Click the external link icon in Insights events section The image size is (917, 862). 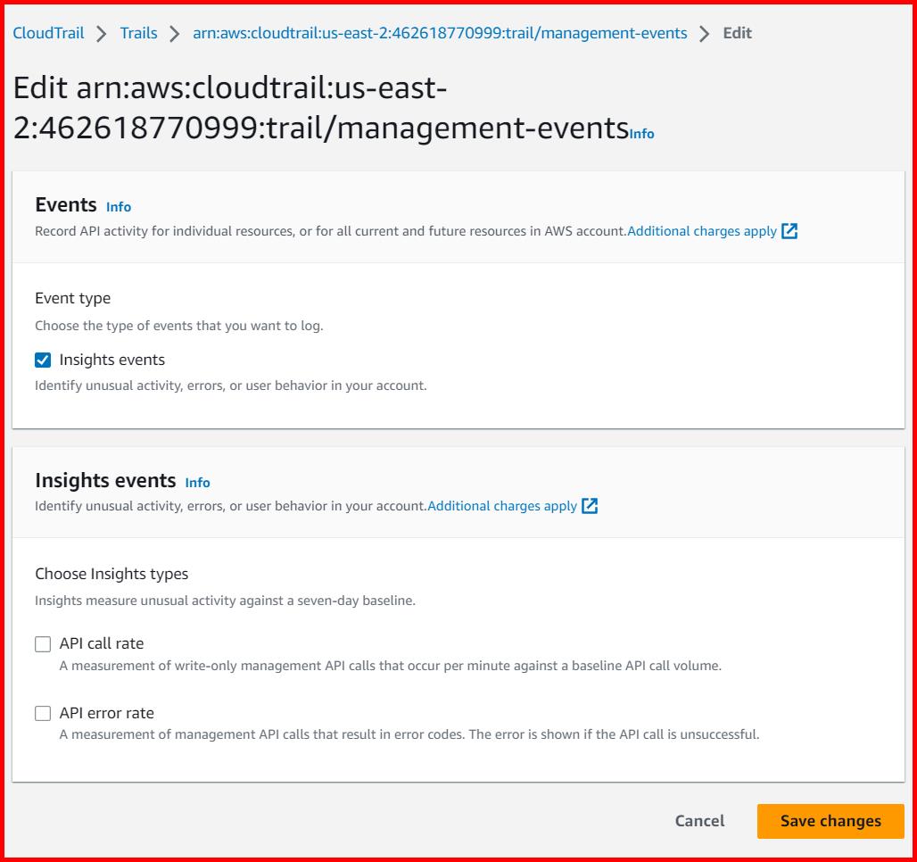click(589, 505)
